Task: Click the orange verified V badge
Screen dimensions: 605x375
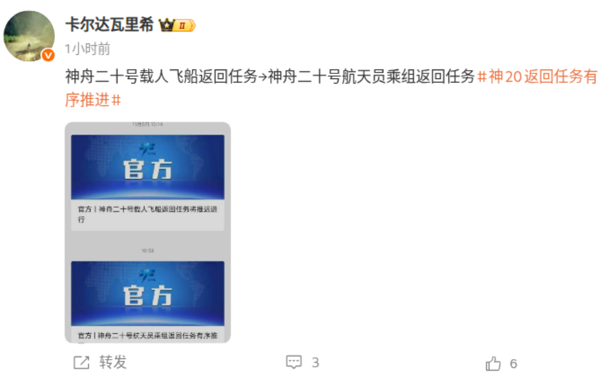Action: pyautogui.click(x=48, y=55)
